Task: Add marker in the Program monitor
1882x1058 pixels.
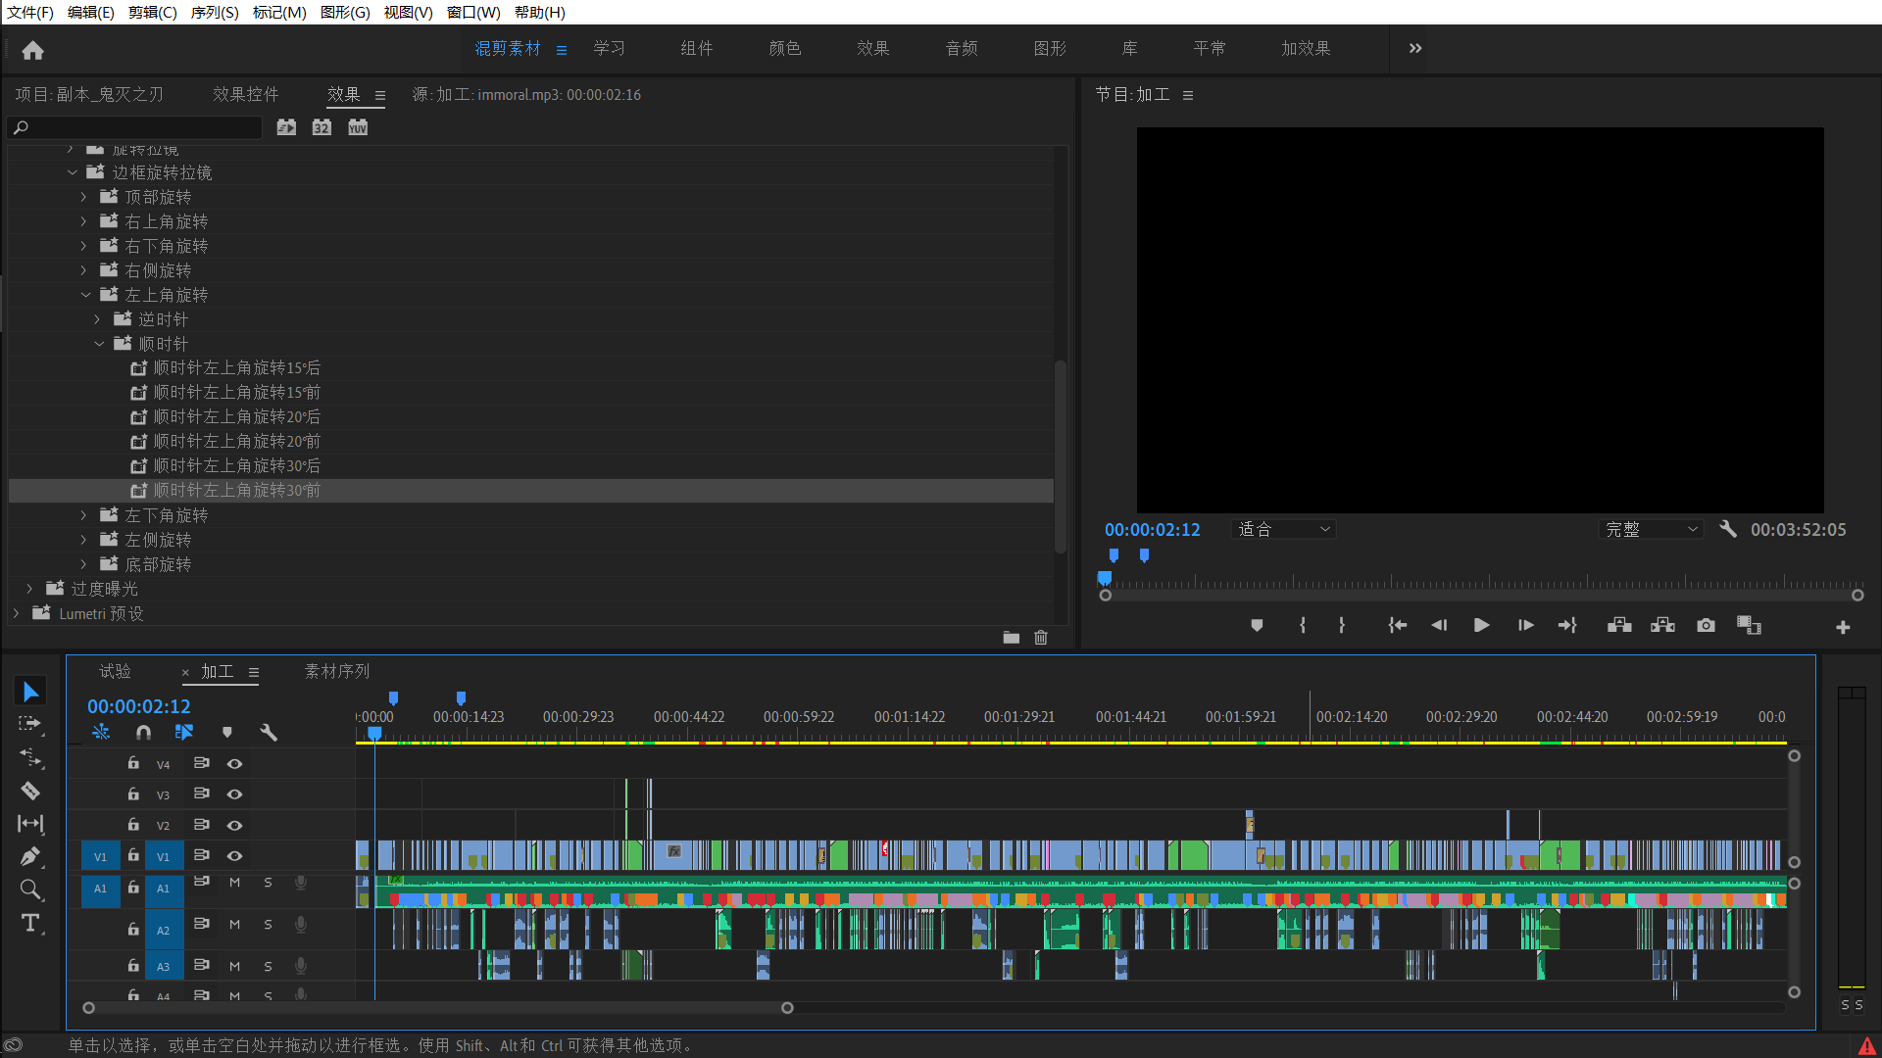Action: click(1257, 625)
